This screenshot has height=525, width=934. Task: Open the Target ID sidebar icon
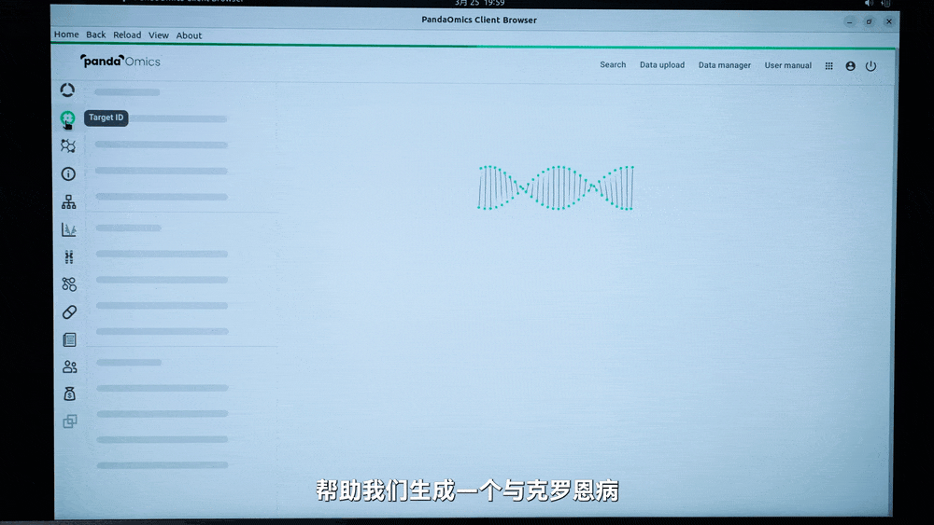67,118
